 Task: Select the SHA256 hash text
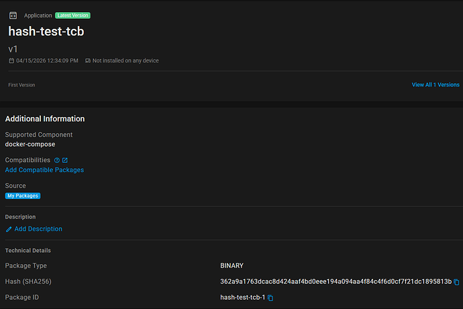(336, 282)
